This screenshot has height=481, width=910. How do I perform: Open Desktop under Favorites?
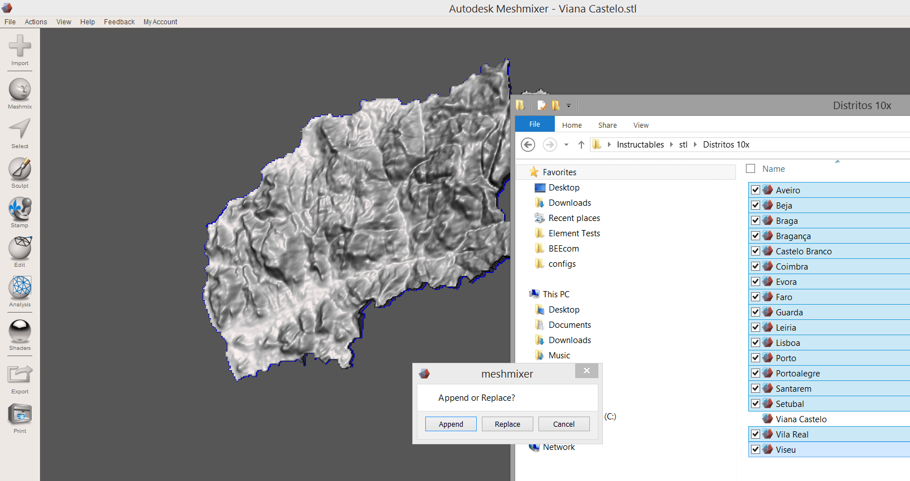557,188
